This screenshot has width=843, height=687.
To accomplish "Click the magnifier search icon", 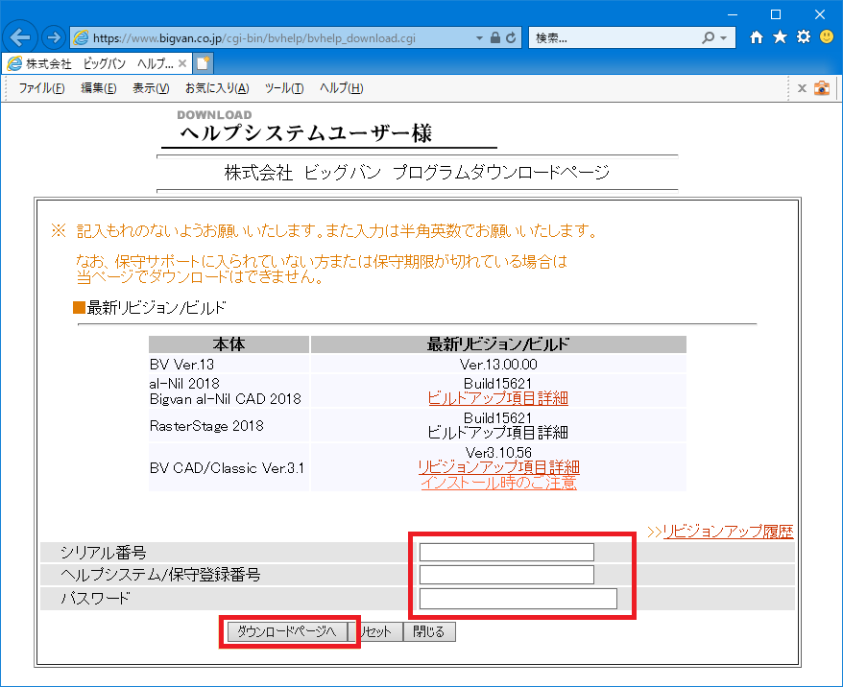I will click(x=708, y=37).
